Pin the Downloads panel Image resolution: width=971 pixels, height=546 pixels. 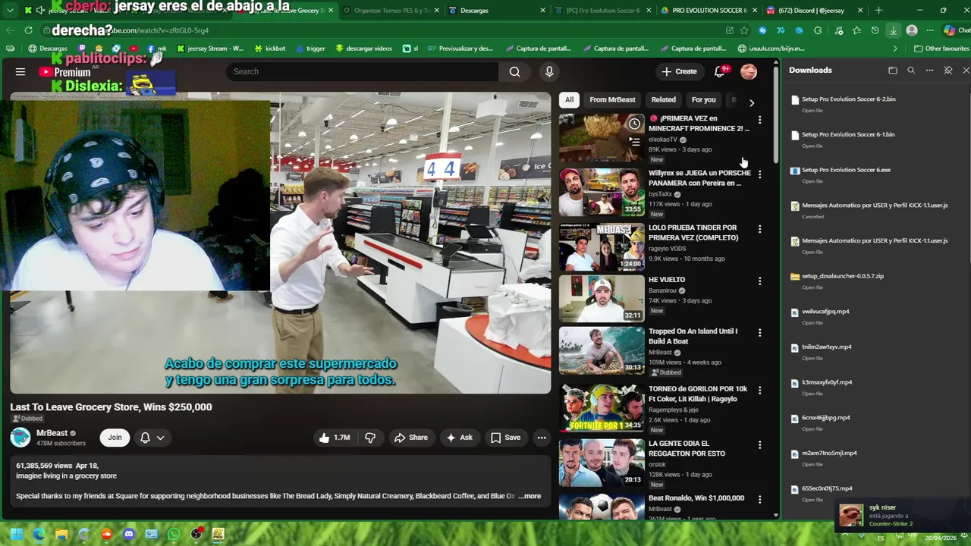click(947, 71)
